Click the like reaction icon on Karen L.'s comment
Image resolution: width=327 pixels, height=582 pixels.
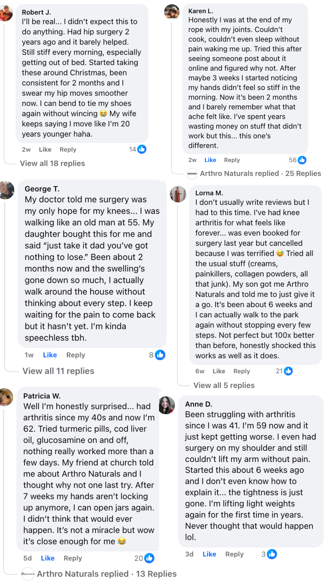(302, 160)
